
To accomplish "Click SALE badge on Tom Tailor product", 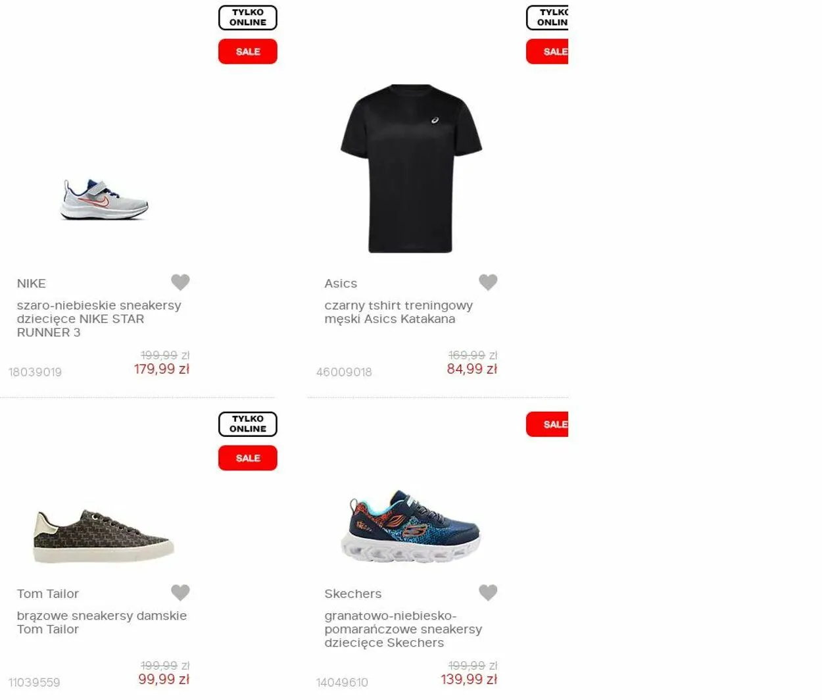I will [248, 458].
